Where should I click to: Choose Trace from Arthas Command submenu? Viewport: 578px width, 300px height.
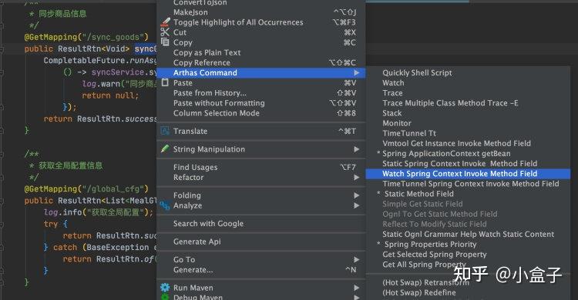pos(392,93)
